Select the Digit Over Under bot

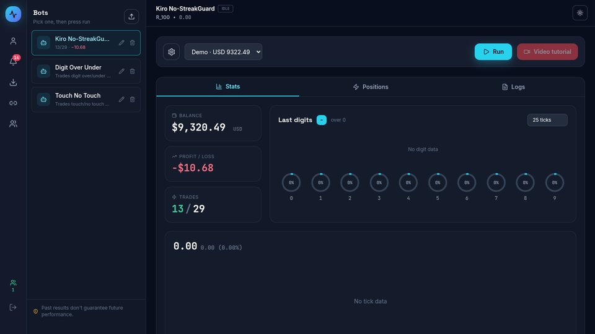click(86, 71)
